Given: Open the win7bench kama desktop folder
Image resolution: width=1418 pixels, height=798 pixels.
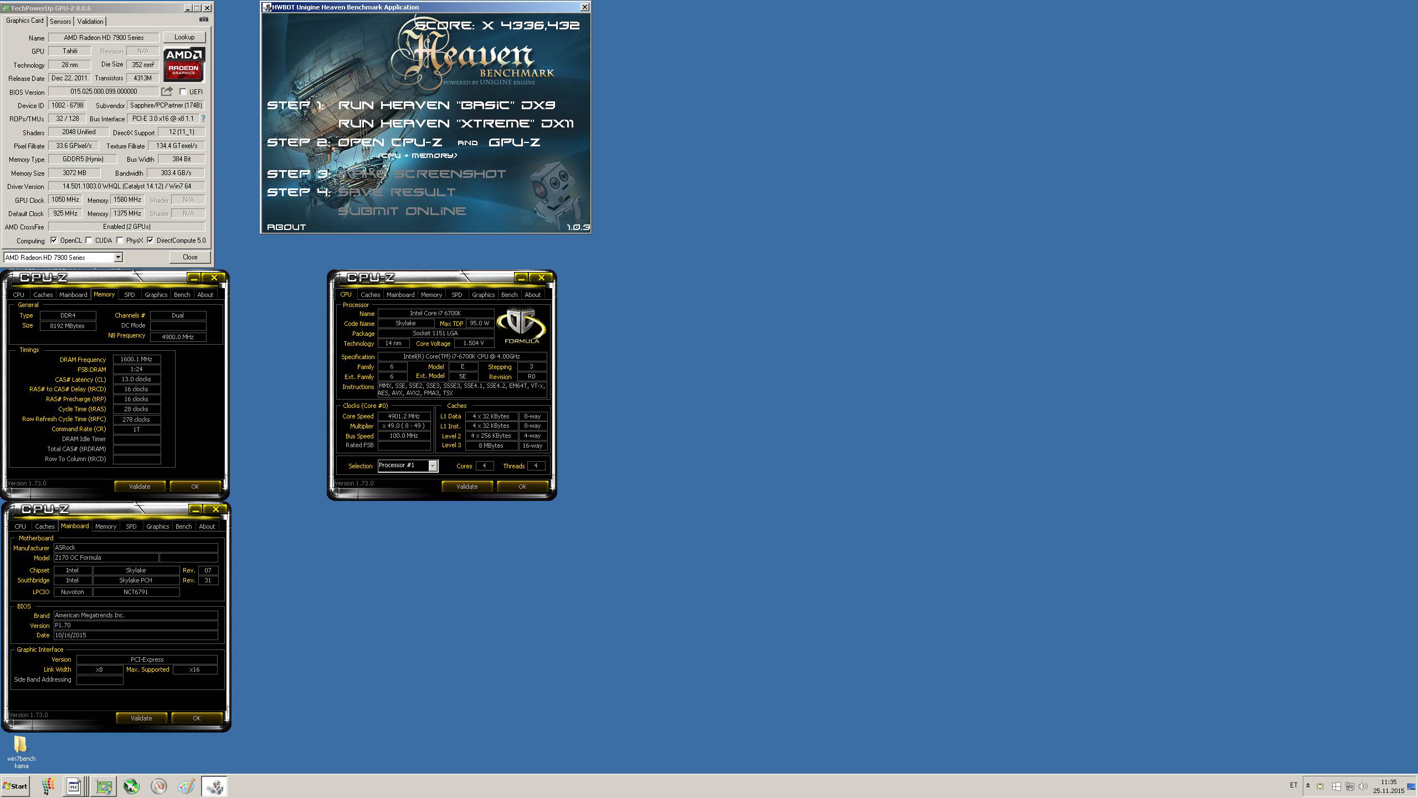Looking at the screenshot, I should [21, 751].
